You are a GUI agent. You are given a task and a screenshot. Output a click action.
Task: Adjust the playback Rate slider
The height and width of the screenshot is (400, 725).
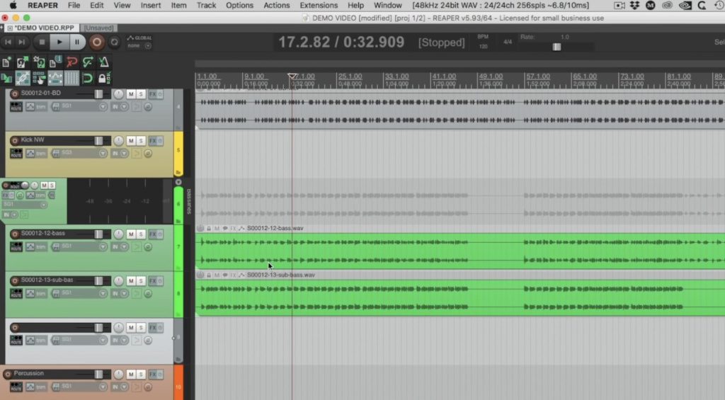pos(556,47)
